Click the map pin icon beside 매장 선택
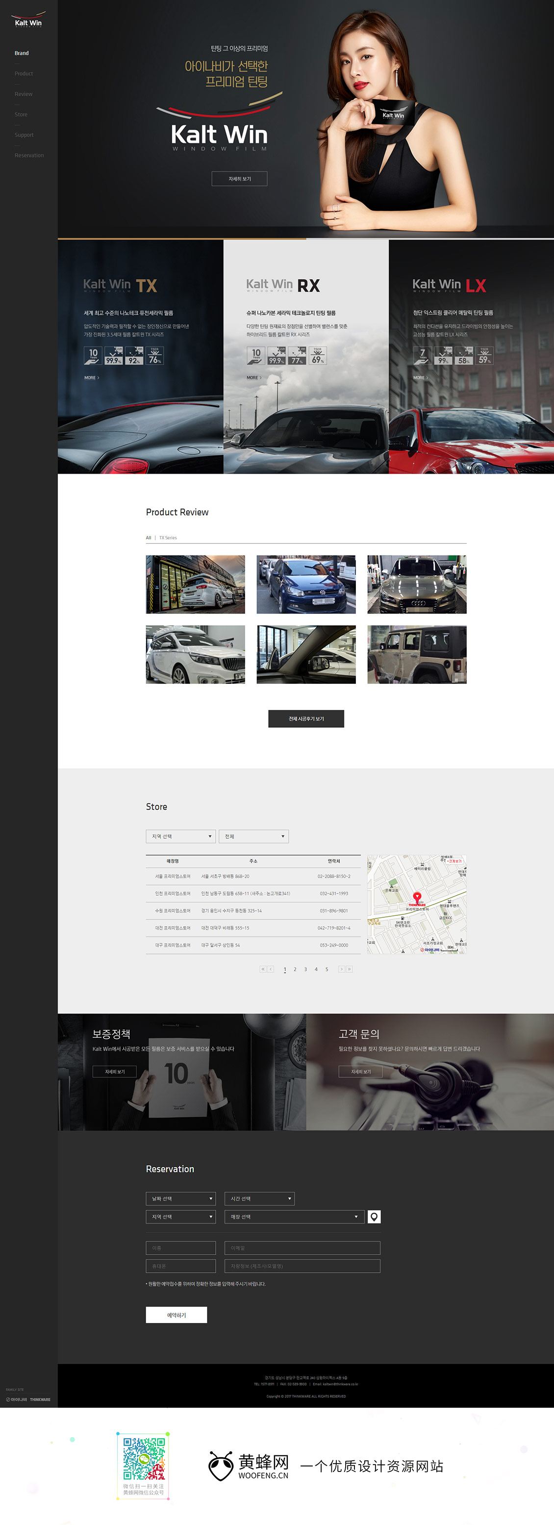The width and height of the screenshot is (554, 1525). point(374,1217)
